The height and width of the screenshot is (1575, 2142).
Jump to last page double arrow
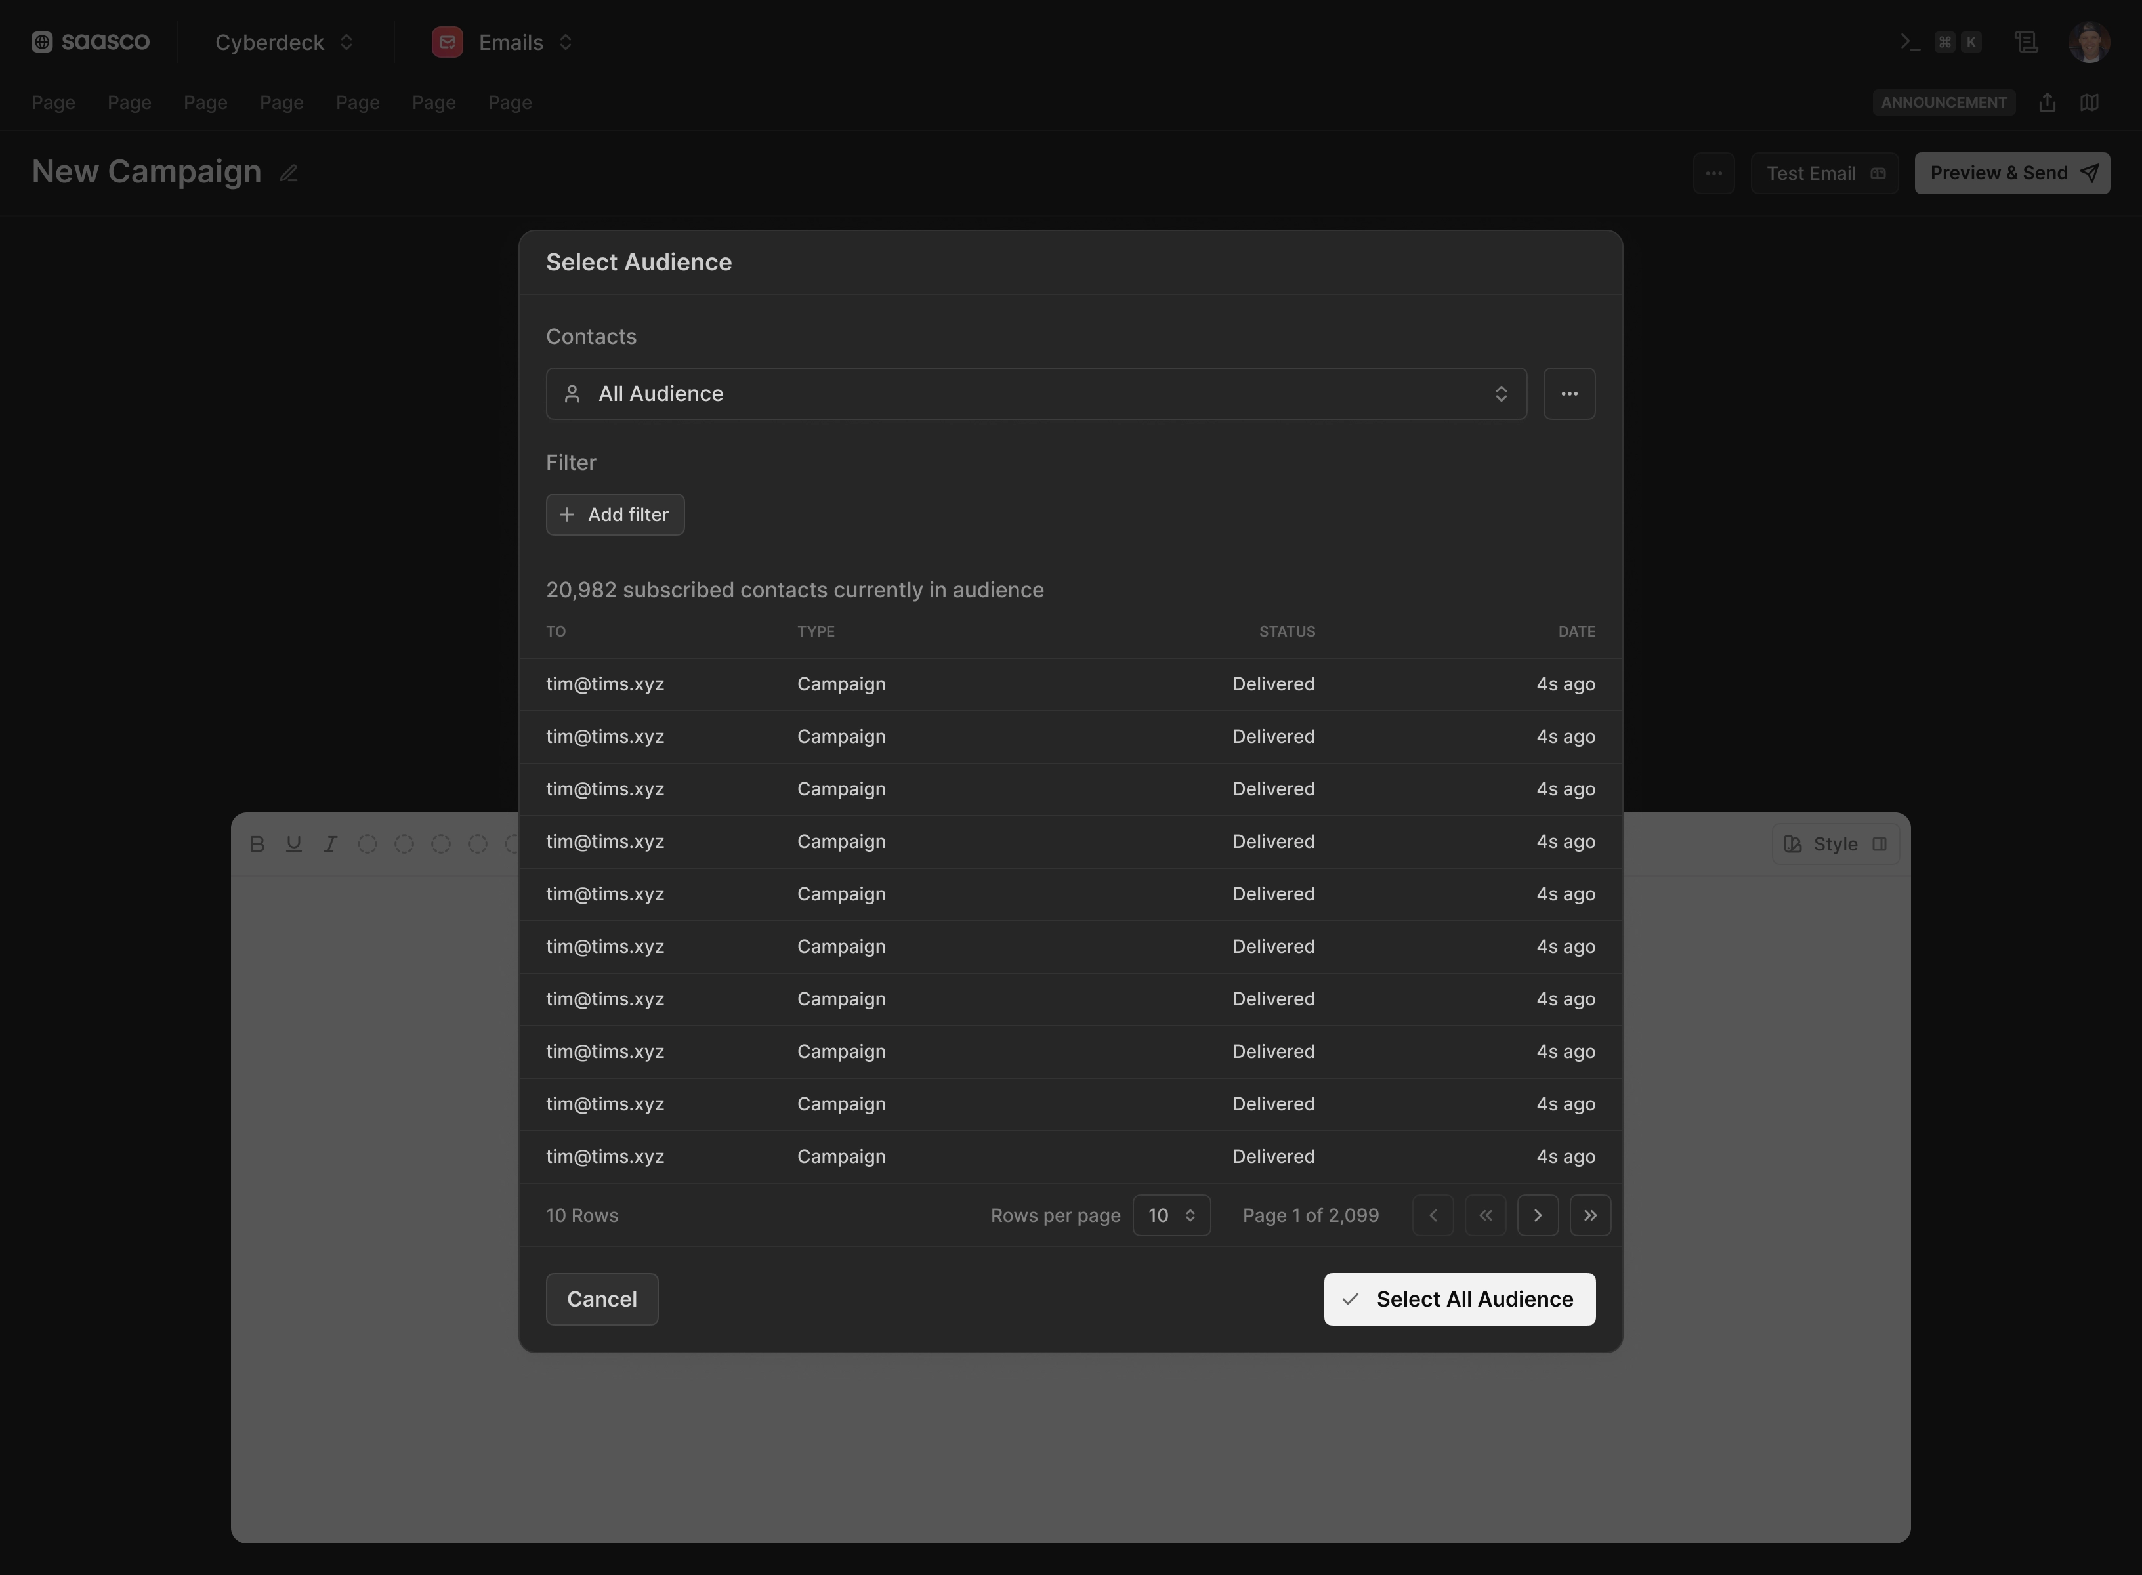point(1590,1215)
